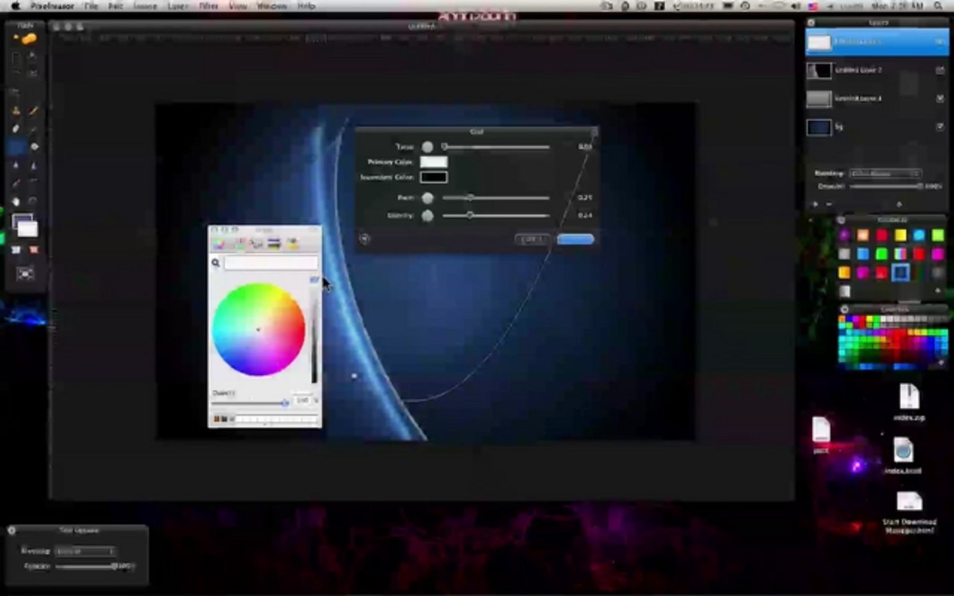Open Layers panel gear action menu
The width and height of the screenshot is (954, 596).
tap(900, 204)
